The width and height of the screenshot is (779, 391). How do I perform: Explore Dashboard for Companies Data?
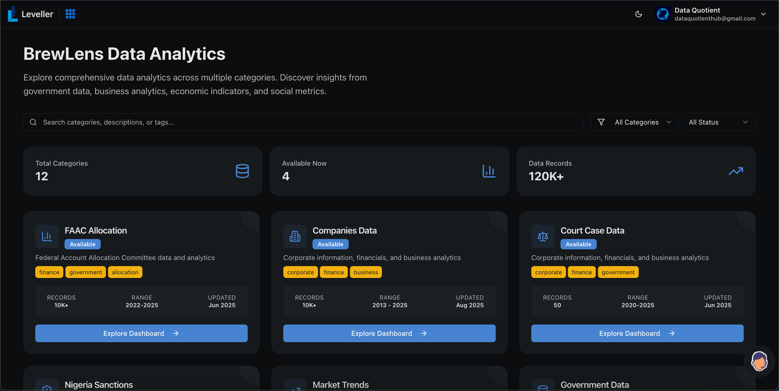click(x=389, y=334)
